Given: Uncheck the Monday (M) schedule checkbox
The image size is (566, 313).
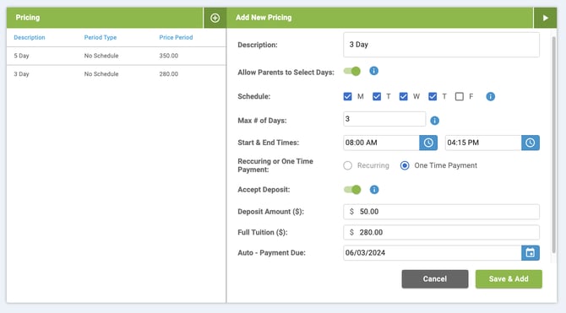Looking at the screenshot, I should [x=347, y=97].
